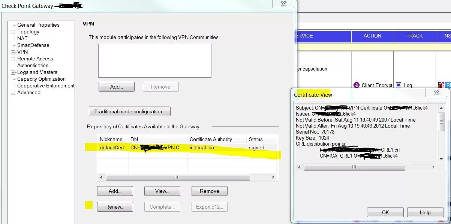Expand the Advanced tree node
451x224 pixels.
[13, 93]
